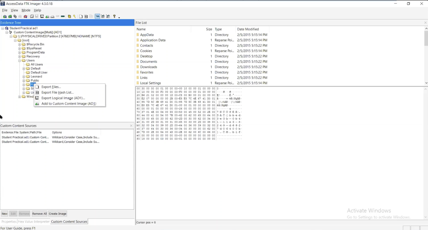
Task: Open the Image Mounting tool from the toolbar
Action: pos(15,16)
